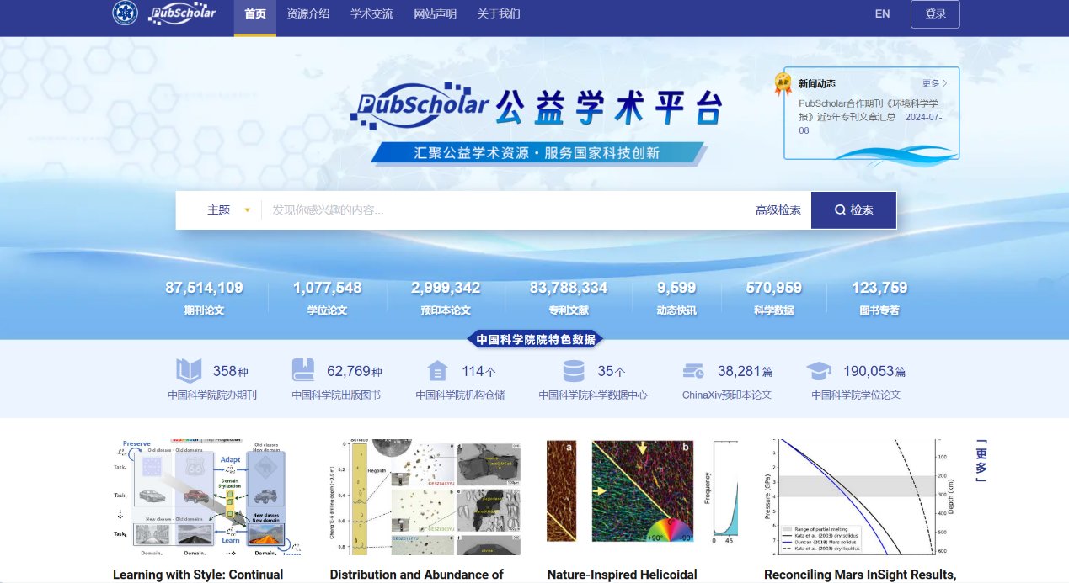The height and width of the screenshot is (583, 1069).
Task: Click the vertical 更多 link beside article cards
Action: [980, 460]
